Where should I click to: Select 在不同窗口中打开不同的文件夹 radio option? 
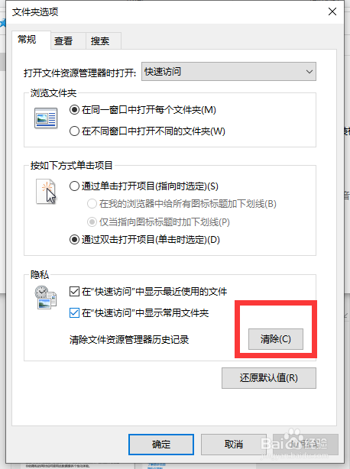click(x=74, y=131)
